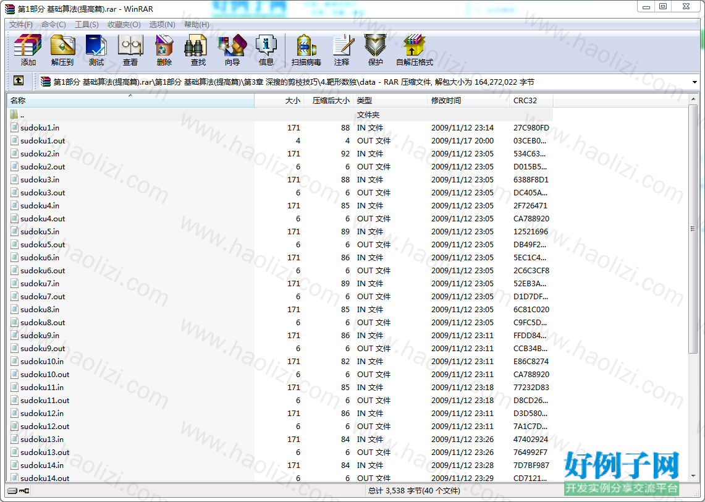
Task: Click packed size 92 for sudoku2.in
Action: pyautogui.click(x=345, y=153)
